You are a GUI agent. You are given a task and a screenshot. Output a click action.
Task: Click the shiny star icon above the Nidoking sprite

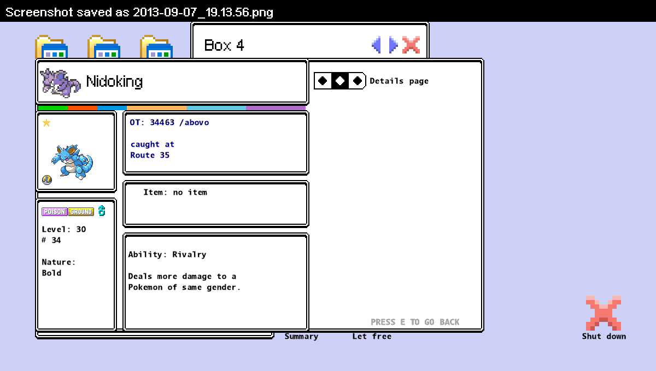[x=46, y=123]
